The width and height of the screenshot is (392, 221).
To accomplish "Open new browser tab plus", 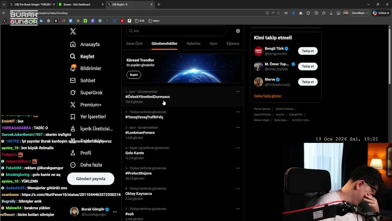I will (x=159, y=4).
